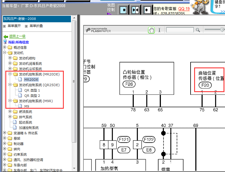Click the >> link at top right

[223, 12]
